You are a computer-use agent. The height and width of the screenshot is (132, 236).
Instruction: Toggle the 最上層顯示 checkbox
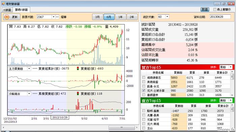click(215, 9)
